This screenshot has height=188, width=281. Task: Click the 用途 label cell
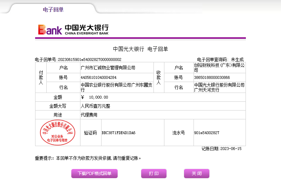pyautogui.click(x=58, y=115)
